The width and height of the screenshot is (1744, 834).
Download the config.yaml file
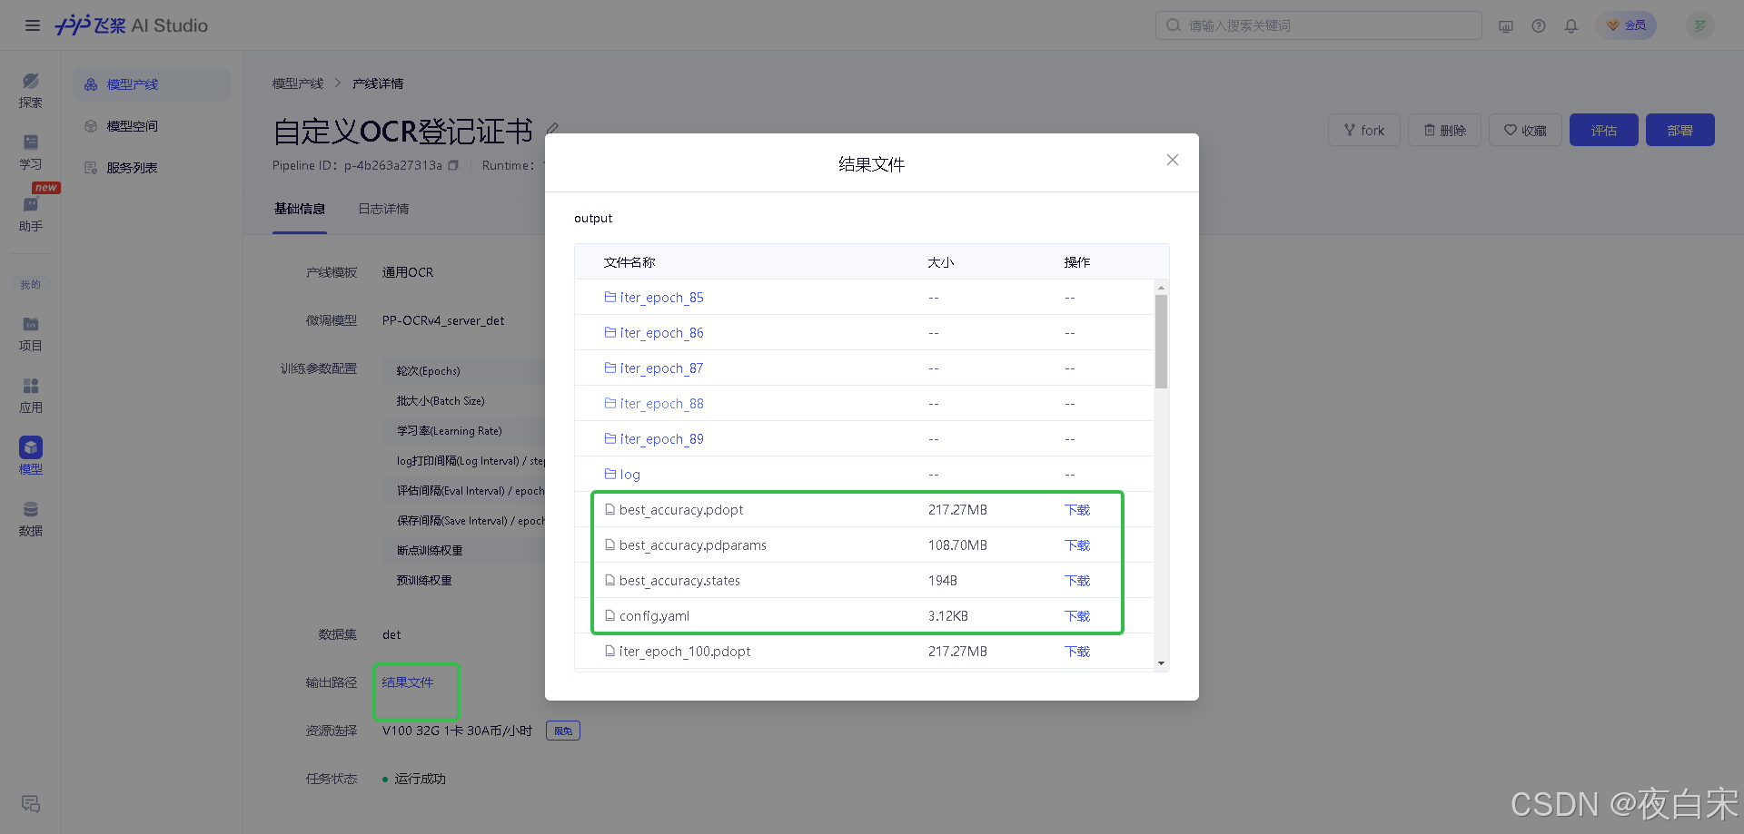(x=1077, y=616)
